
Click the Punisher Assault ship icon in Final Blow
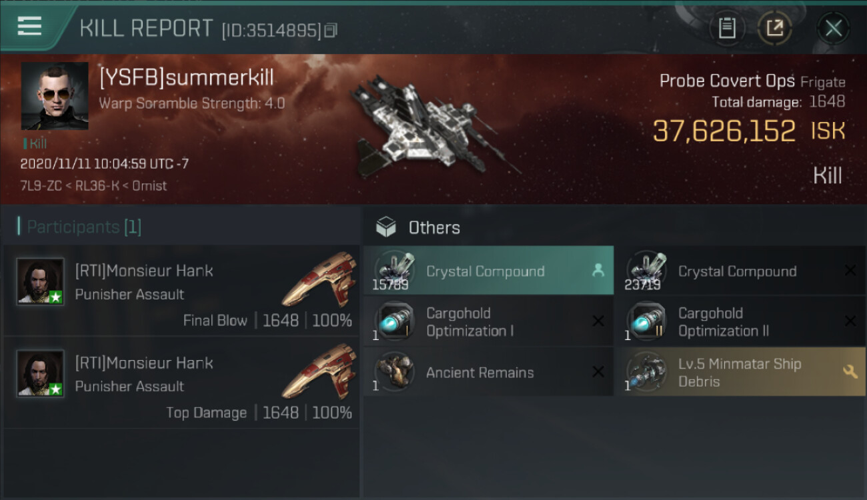(318, 279)
